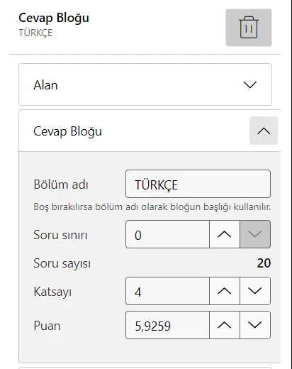Screen dimensions: 292x369
Task: Click the Bölüm adı label
Action: 61,184
